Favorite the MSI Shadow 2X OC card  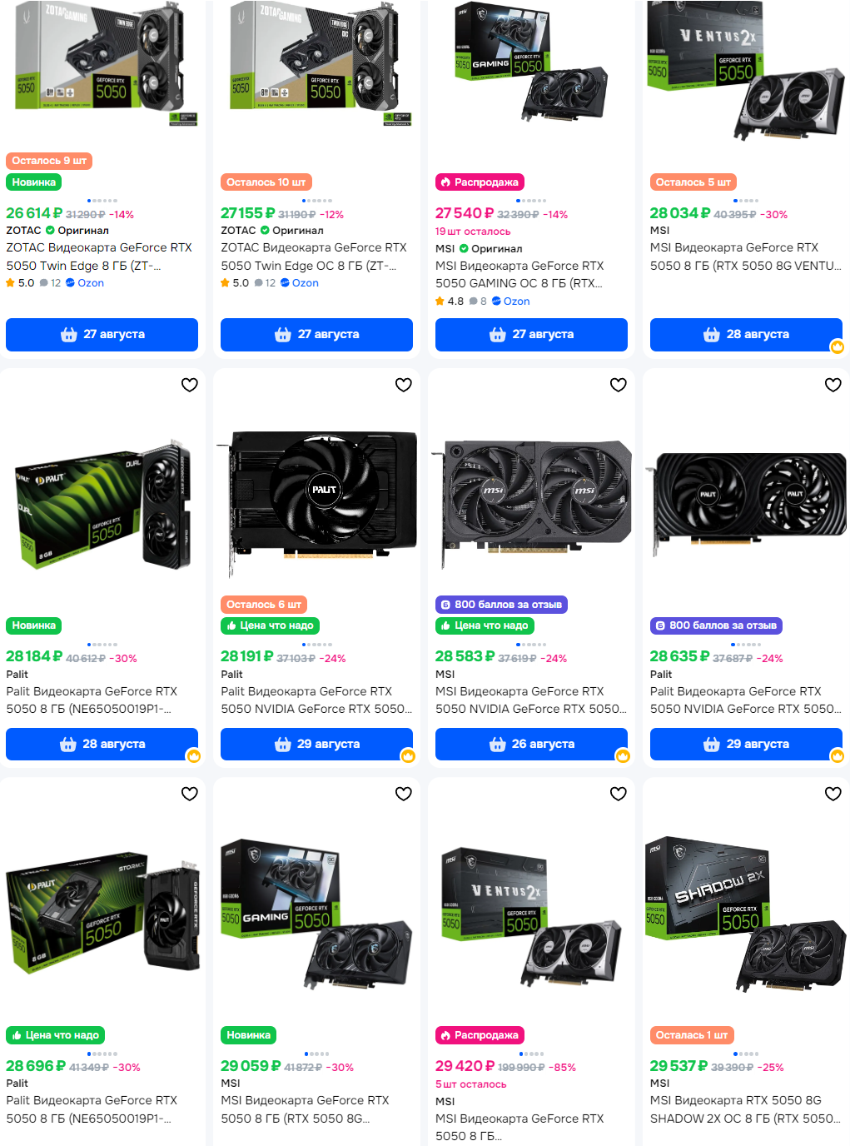(x=833, y=794)
